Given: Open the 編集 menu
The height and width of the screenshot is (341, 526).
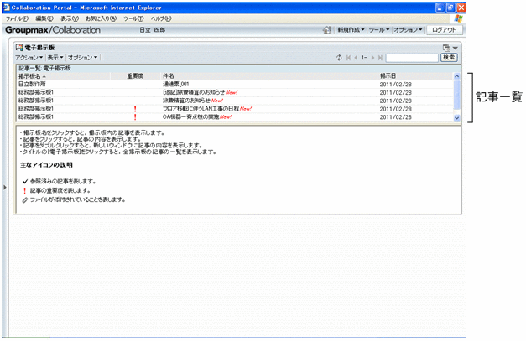Looking at the screenshot, I should pos(44,18).
